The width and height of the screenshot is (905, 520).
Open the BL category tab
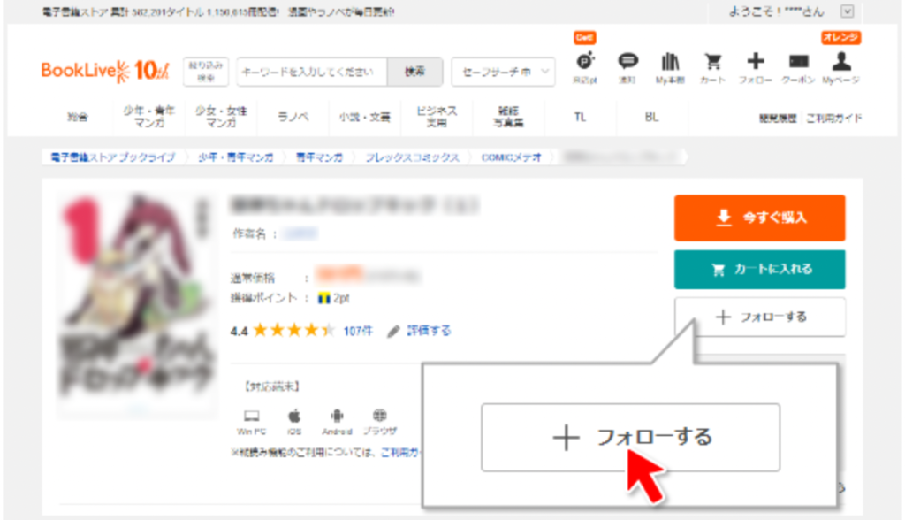651,118
